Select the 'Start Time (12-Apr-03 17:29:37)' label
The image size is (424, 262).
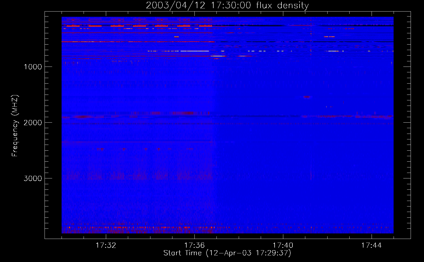pos(227,253)
